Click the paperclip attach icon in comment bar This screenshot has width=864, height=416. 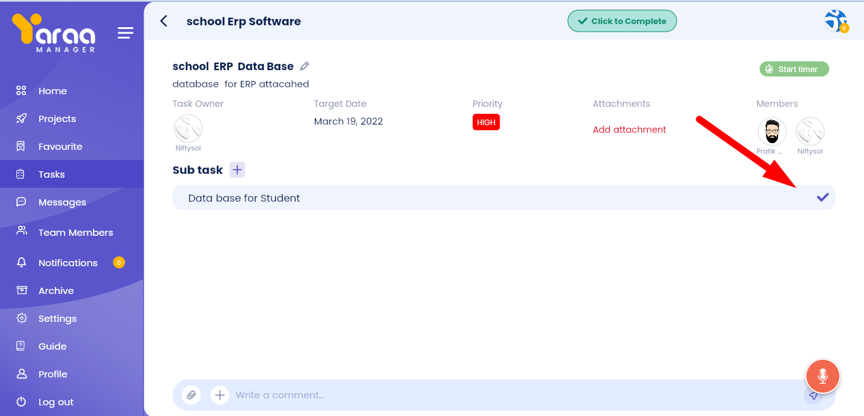[191, 395]
